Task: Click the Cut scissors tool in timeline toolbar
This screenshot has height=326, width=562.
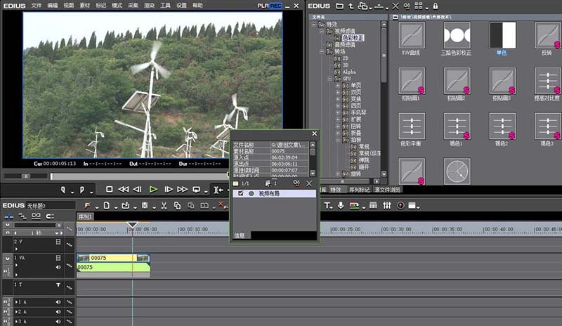Action: coord(164,205)
